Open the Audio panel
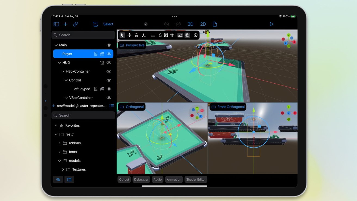Viewport: 357px width, 201px height. pyautogui.click(x=158, y=179)
